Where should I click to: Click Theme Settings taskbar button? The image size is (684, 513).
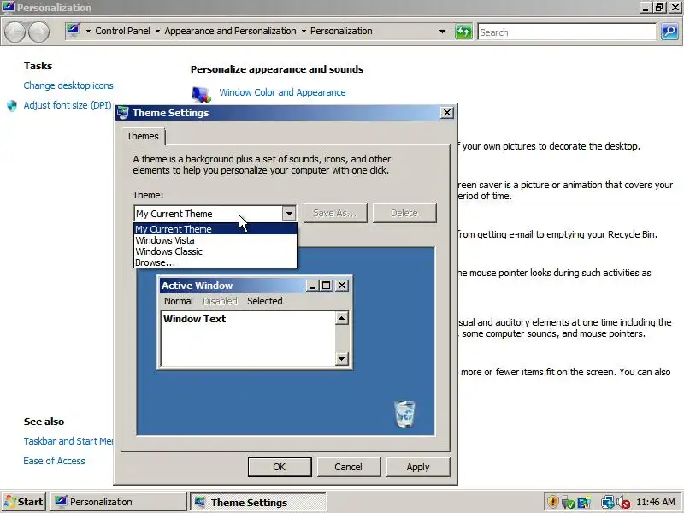click(x=258, y=502)
